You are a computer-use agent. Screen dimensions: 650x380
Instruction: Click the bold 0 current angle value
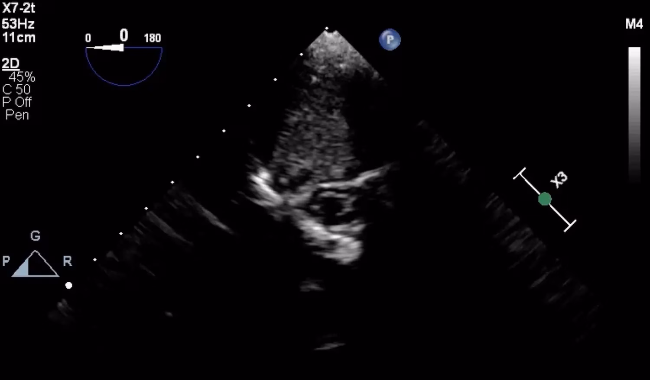pyautogui.click(x=124, y=35)
